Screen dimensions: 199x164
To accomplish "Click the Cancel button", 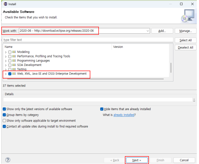I will pos(184,160).
